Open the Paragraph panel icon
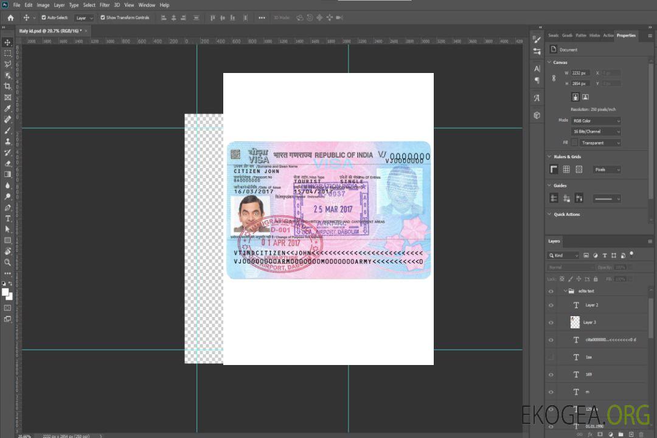 tap(537, 80)
